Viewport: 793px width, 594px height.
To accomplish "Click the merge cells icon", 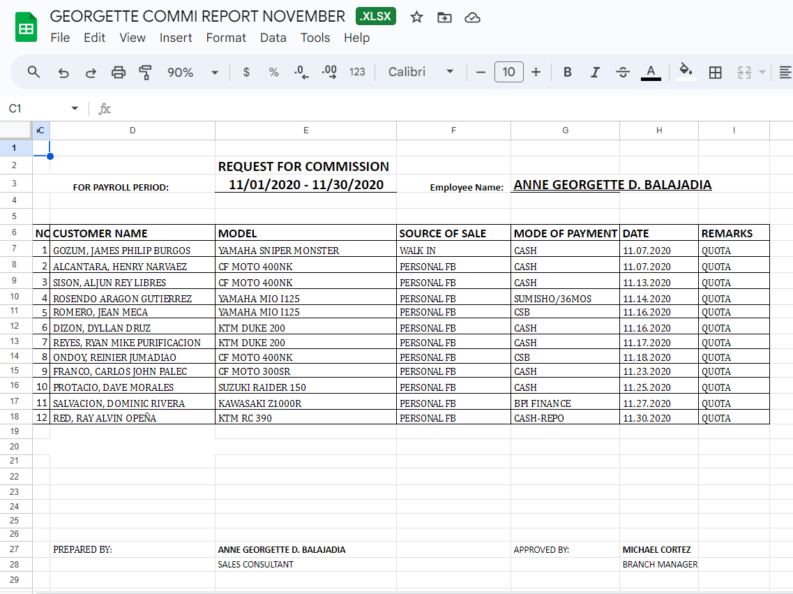I will (744, 73).
